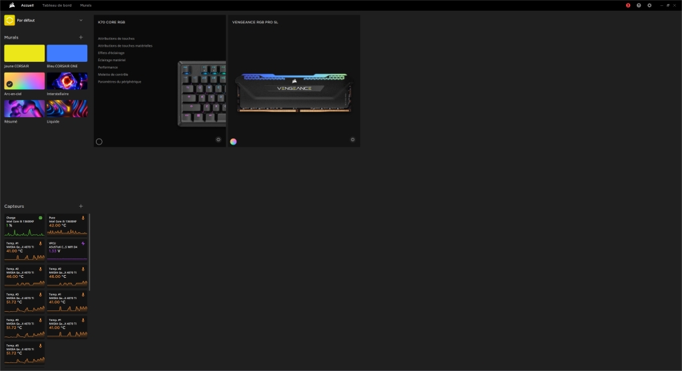Click the yellow Par défaut profile icon
The image size is (682, 371).
(x=9, y=21)
